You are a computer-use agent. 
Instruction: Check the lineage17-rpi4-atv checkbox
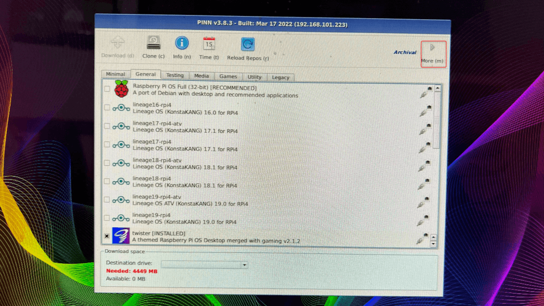pos(107,126)
